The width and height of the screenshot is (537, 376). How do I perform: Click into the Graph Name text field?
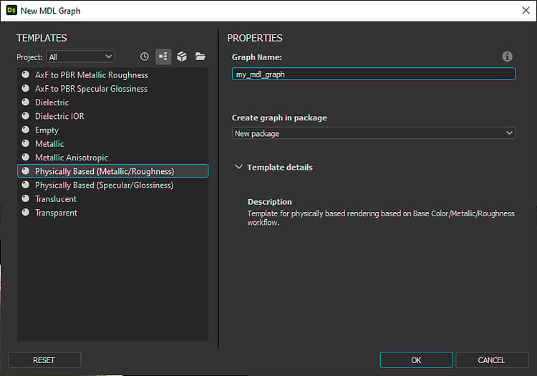click(x=373, y=74)
